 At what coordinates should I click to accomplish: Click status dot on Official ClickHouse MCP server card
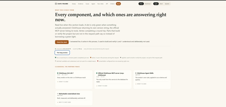coord(97,73)
